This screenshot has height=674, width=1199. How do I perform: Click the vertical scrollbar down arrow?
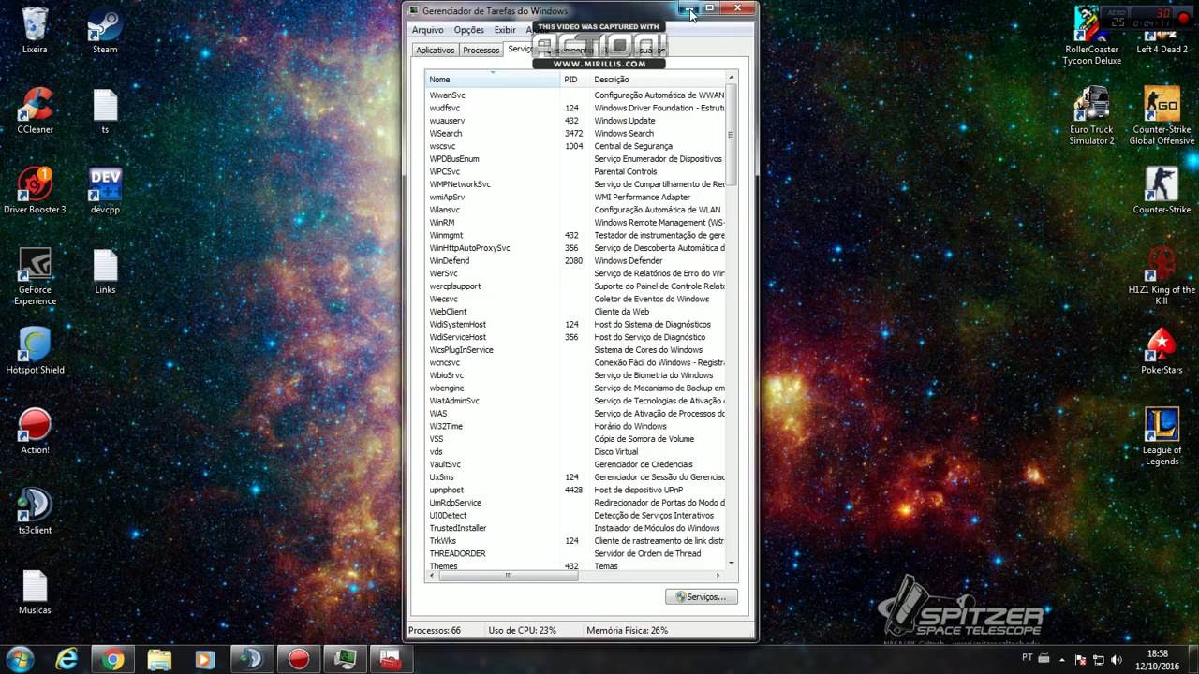[732, 563]
